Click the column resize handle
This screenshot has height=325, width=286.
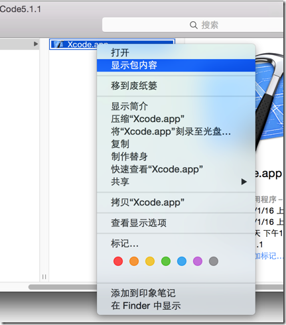click(x=44, y=277)
